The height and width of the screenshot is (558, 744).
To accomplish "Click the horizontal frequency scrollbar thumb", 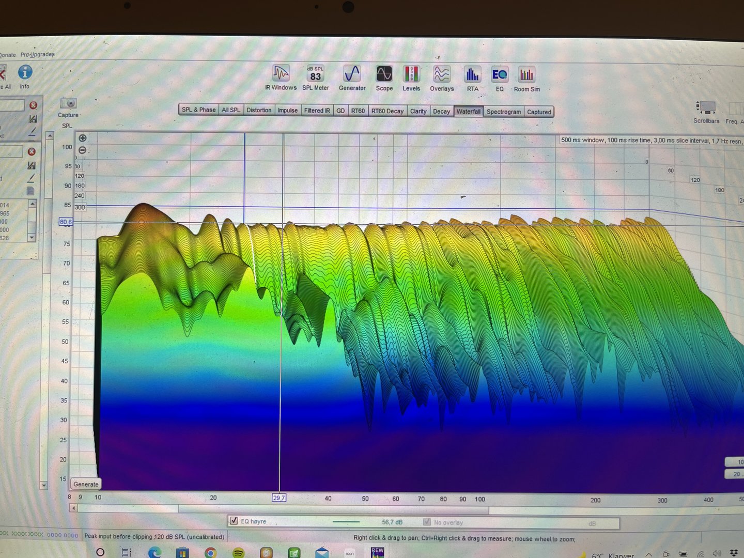I will (333, 510).
